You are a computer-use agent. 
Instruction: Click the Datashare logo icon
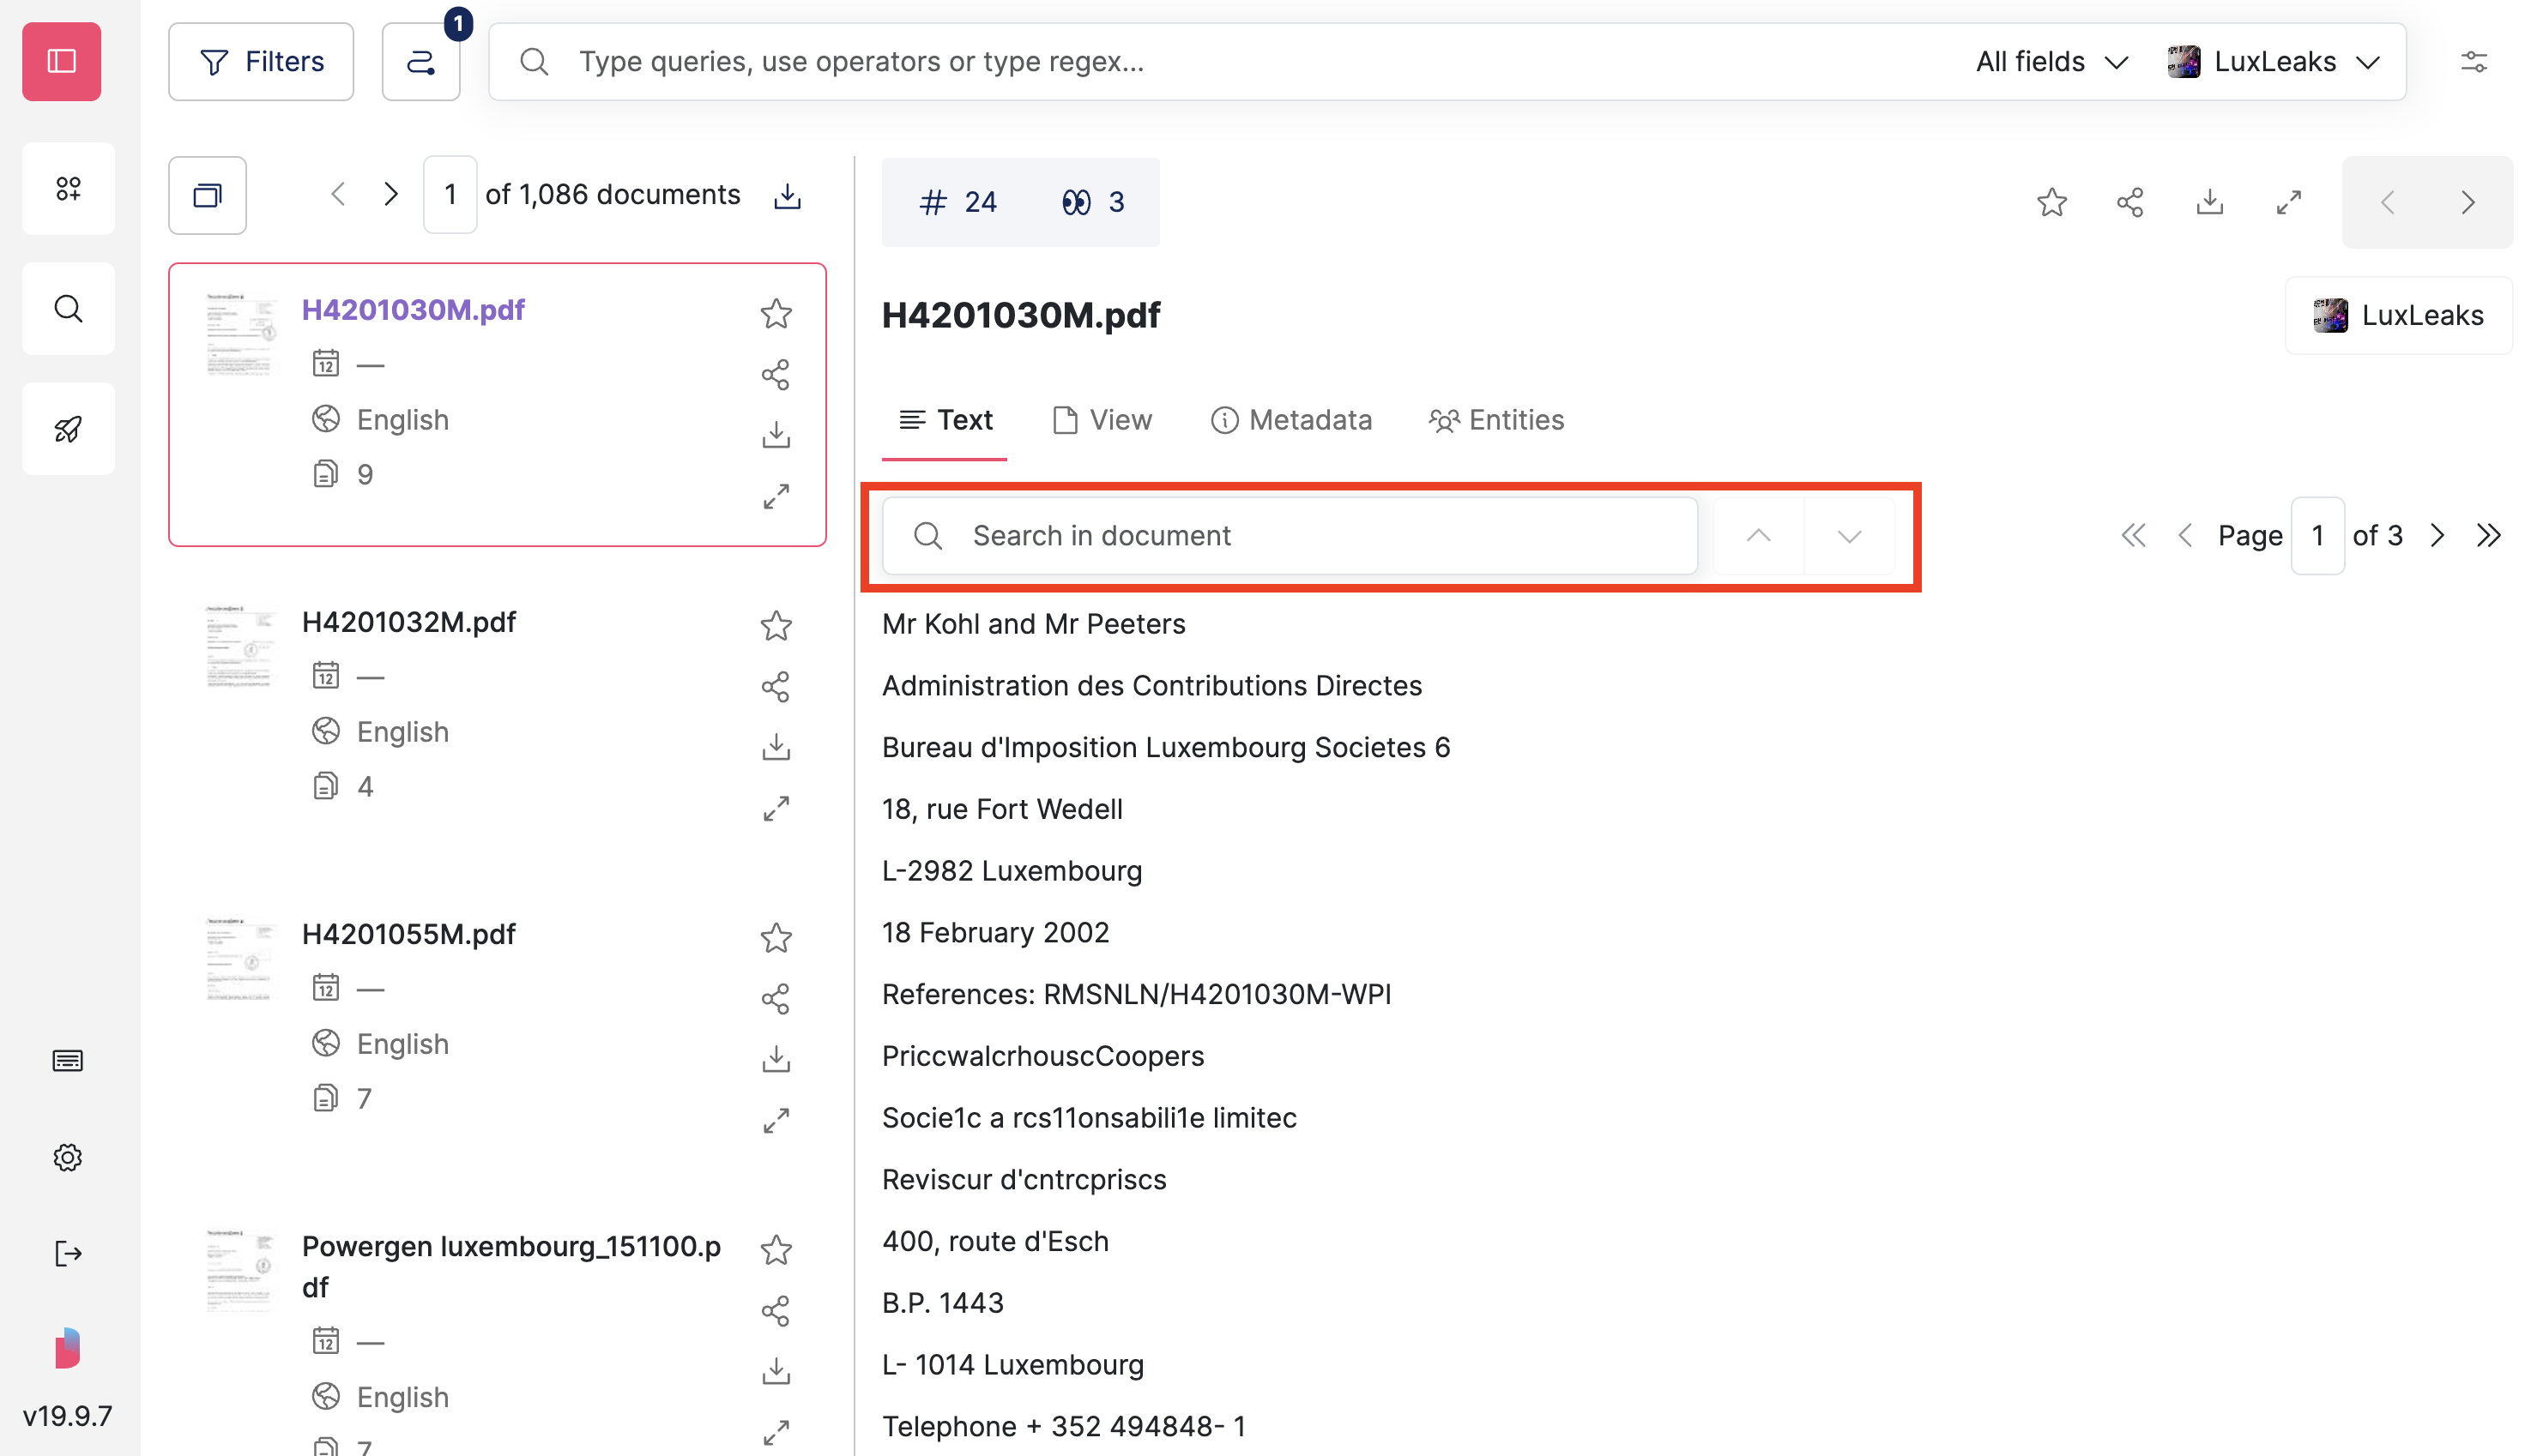pos(67,1347)
